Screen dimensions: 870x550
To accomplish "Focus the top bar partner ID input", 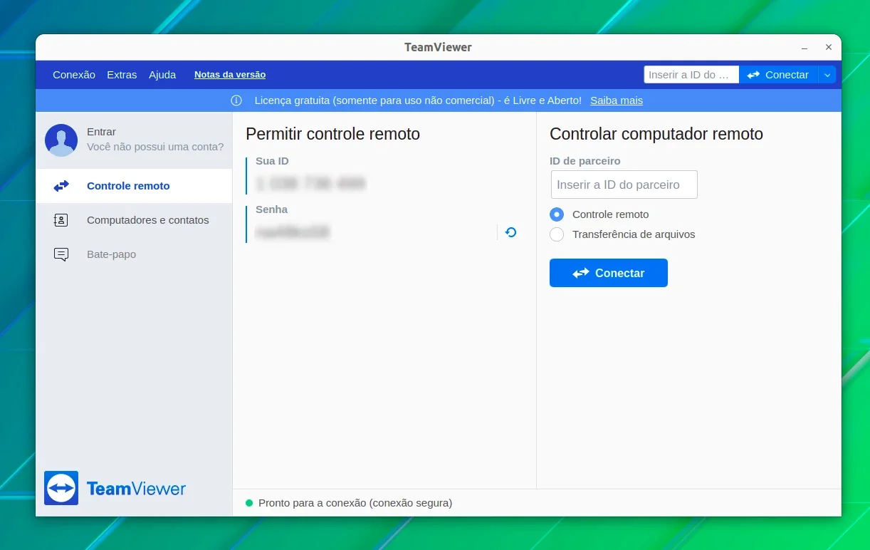I will 691,75.
